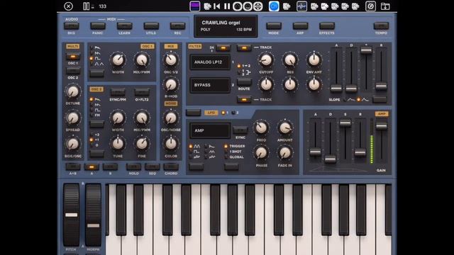Enable OSC 2 SYNC/FM switch
The image size is (454, 255).
118,93
